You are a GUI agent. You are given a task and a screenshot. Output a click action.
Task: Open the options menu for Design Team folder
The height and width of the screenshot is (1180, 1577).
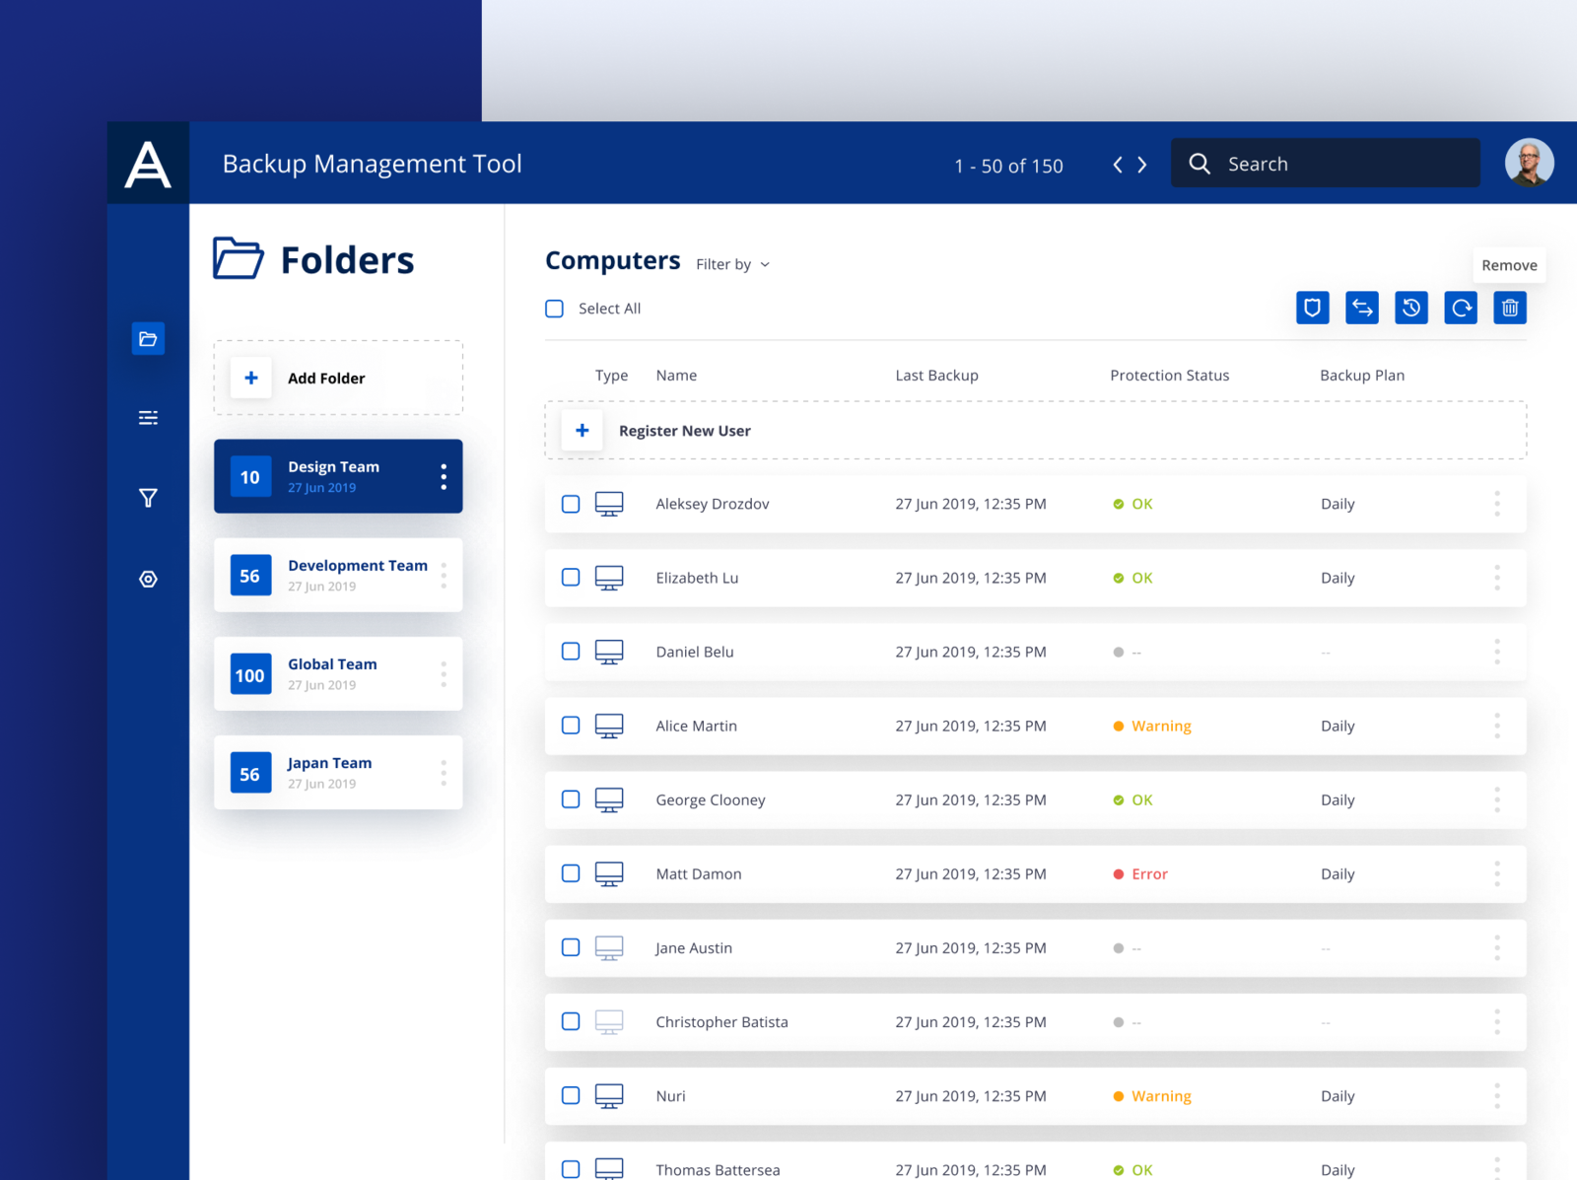tap(443, 476)
